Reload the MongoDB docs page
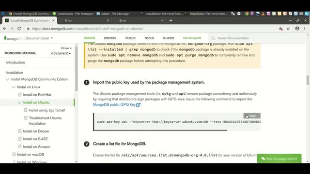Image resolution: width=310 pixels, height=174 pixels. coord(19,29)
